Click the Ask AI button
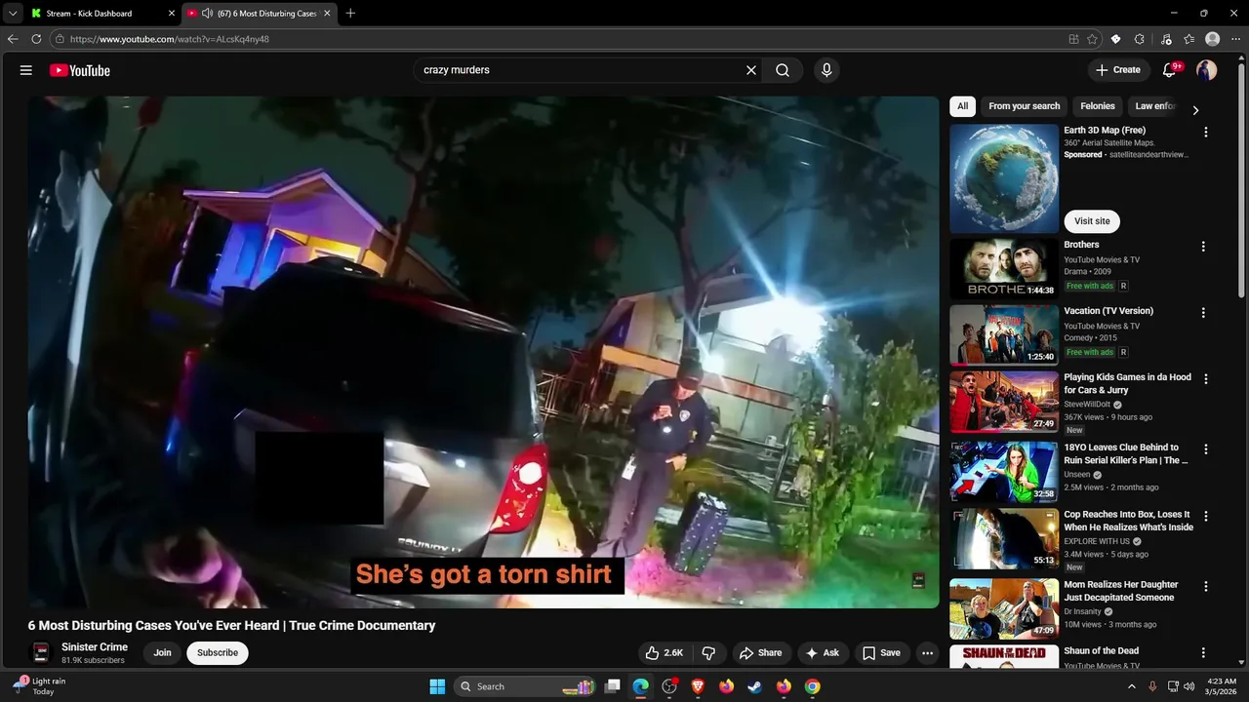The width and height of the screenshot is (1249, 702). click(x=822, y=653)
